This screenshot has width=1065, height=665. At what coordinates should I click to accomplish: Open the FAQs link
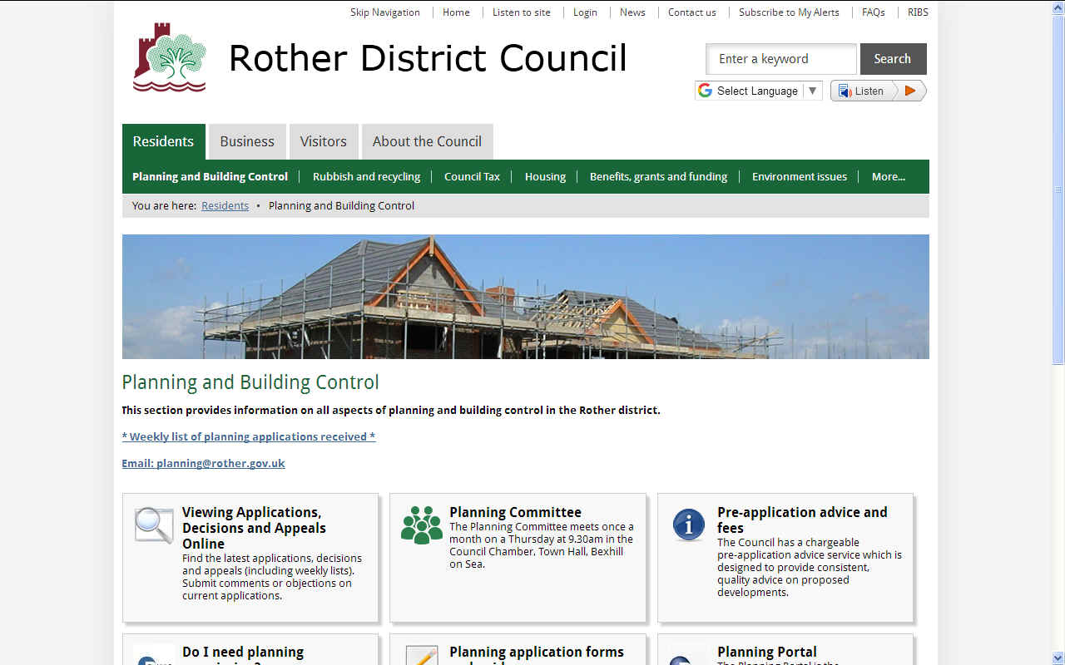click(874, 12)
